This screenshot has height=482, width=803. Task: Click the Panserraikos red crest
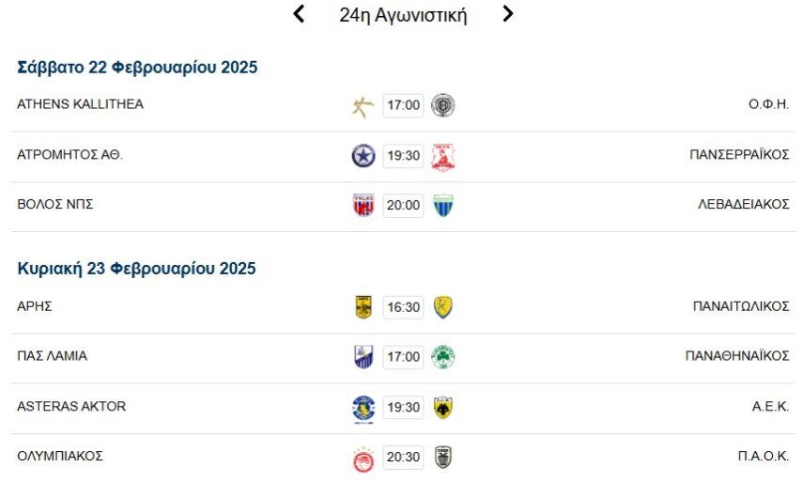point(443,156)
